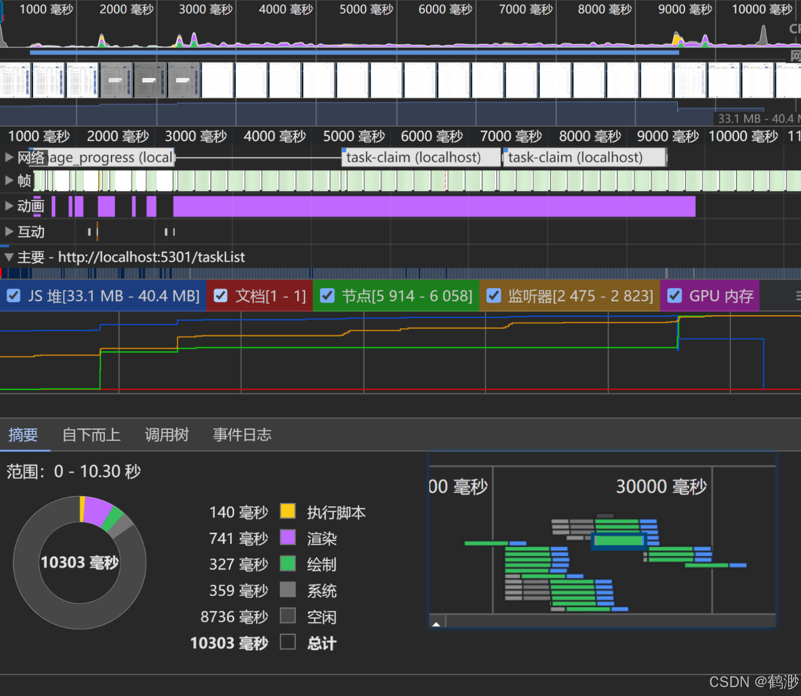The image size is (801, 696).
Task: Open the 事件日志 tab
Action: point(242,435)
